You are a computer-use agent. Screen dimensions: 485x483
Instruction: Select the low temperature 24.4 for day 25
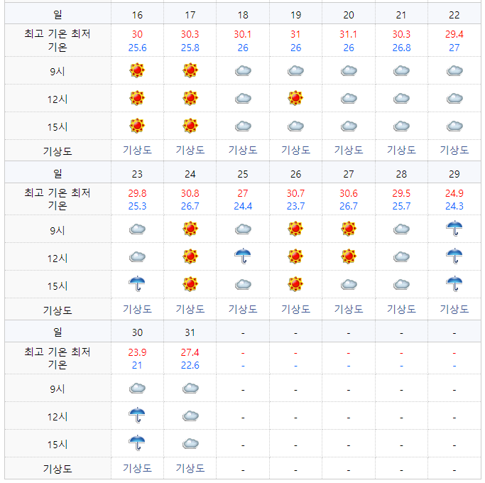[243, 206]
